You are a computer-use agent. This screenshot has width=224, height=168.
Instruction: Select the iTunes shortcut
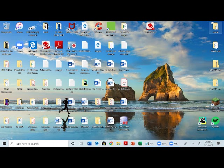click(20, 28)
